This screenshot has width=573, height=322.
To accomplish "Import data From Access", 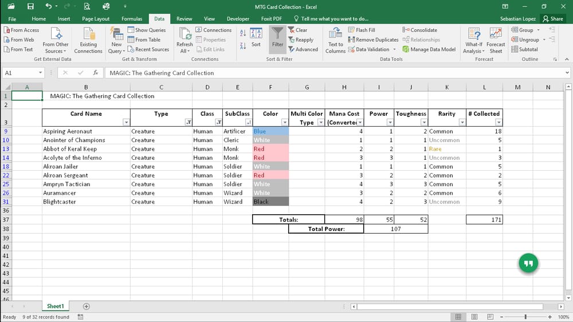I will coord(22,30).
